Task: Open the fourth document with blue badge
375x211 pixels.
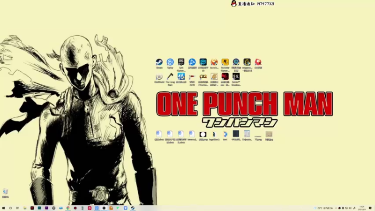Action: [x=192, y=136]
